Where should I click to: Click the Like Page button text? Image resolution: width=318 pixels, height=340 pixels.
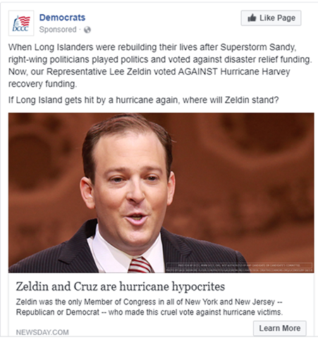click(277, 18)
